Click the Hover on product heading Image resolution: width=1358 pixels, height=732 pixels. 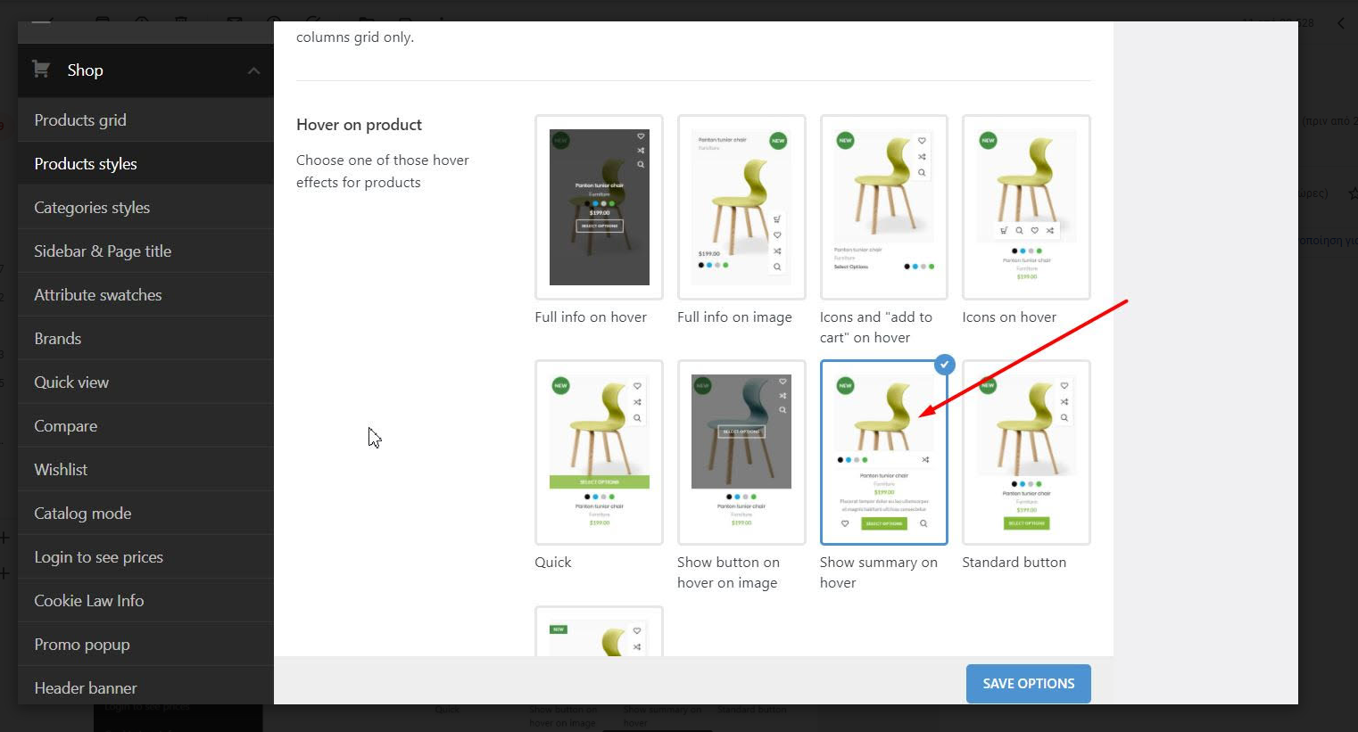coord(359,125)
